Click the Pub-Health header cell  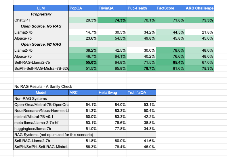(142, 8)
